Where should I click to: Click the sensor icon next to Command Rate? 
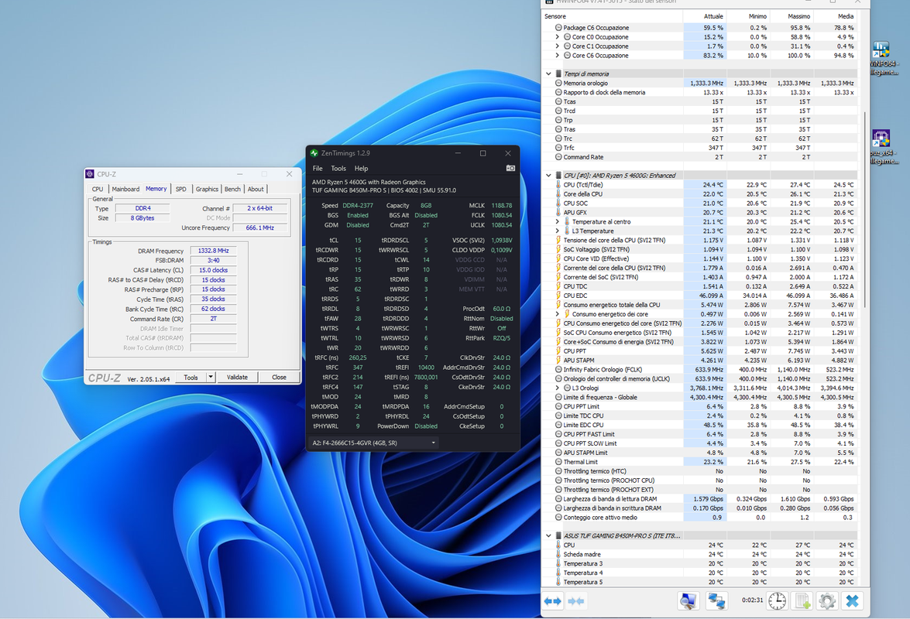[558, 157]
